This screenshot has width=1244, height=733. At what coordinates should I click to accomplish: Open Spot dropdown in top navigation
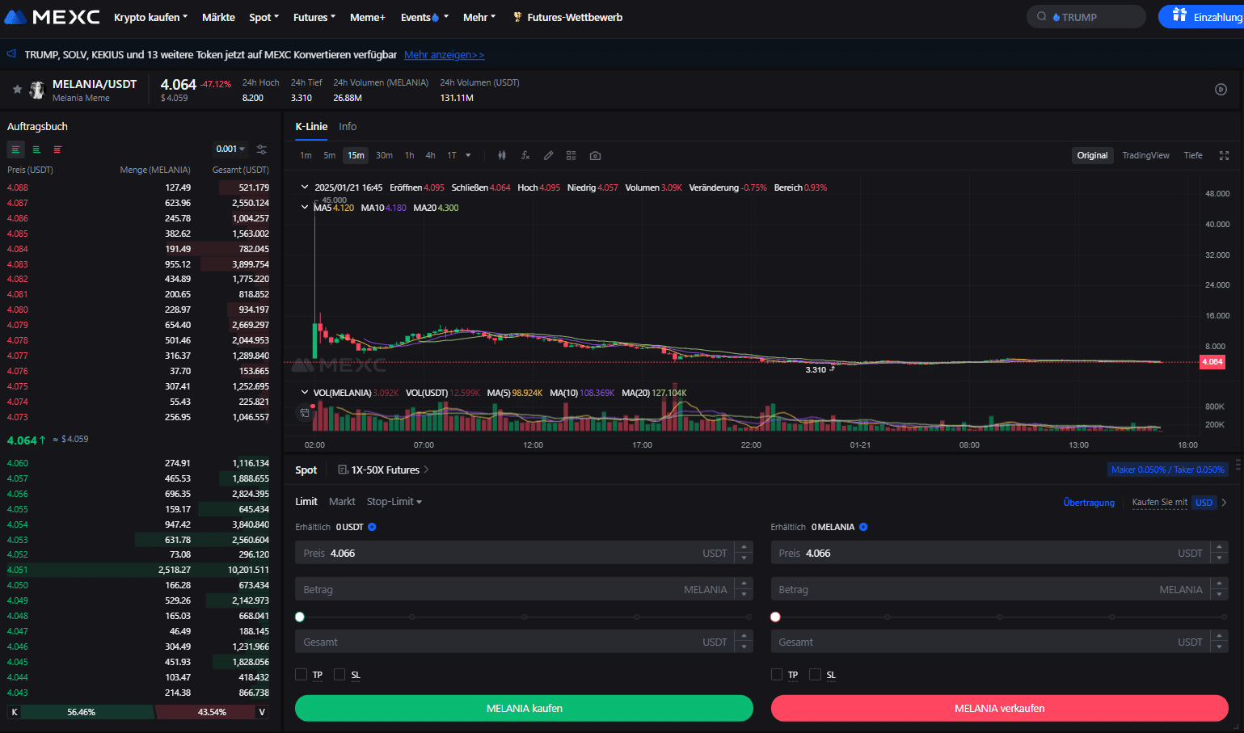click(264, 17)
